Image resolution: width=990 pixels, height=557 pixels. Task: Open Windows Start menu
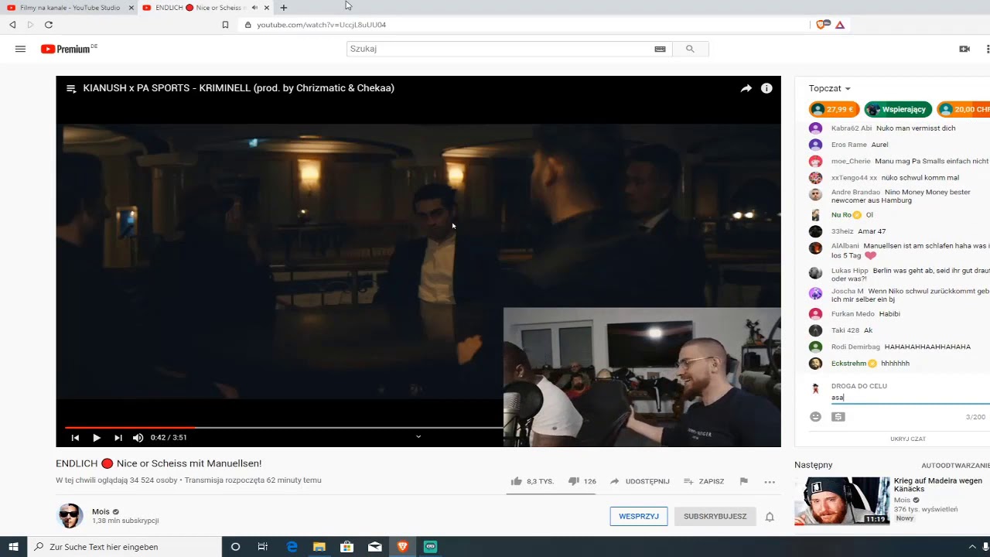(13, 547)
